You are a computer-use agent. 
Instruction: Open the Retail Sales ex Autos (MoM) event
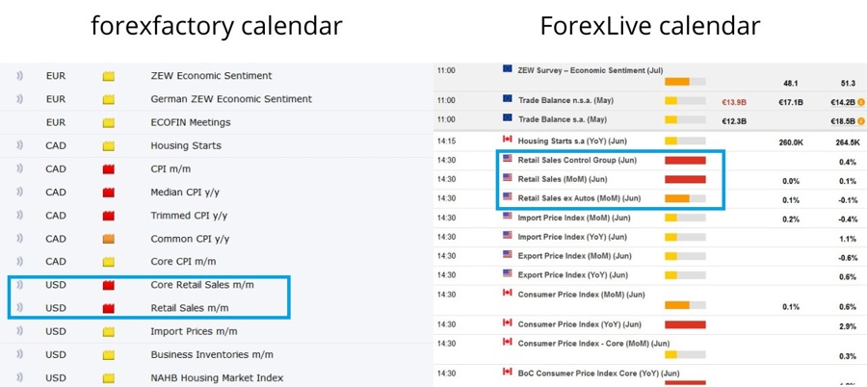tap(579, 198)
